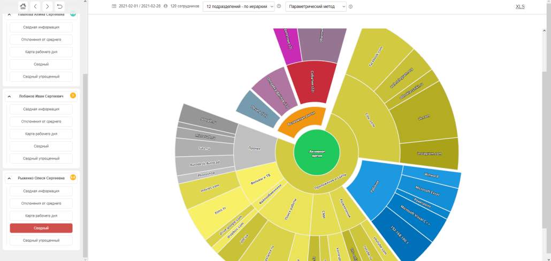Open Сводный упрощенный under Рыженко Олеся

[41, 241]
